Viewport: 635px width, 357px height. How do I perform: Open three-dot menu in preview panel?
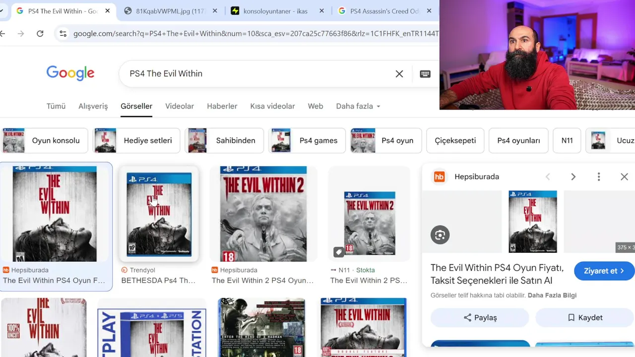point(599,177)
